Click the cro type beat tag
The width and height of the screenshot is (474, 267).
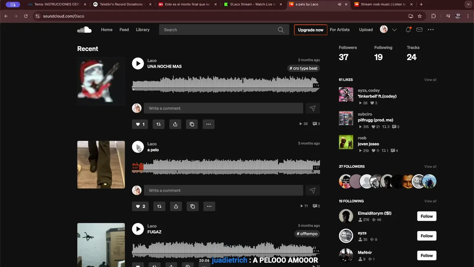[x=303, y=68]
